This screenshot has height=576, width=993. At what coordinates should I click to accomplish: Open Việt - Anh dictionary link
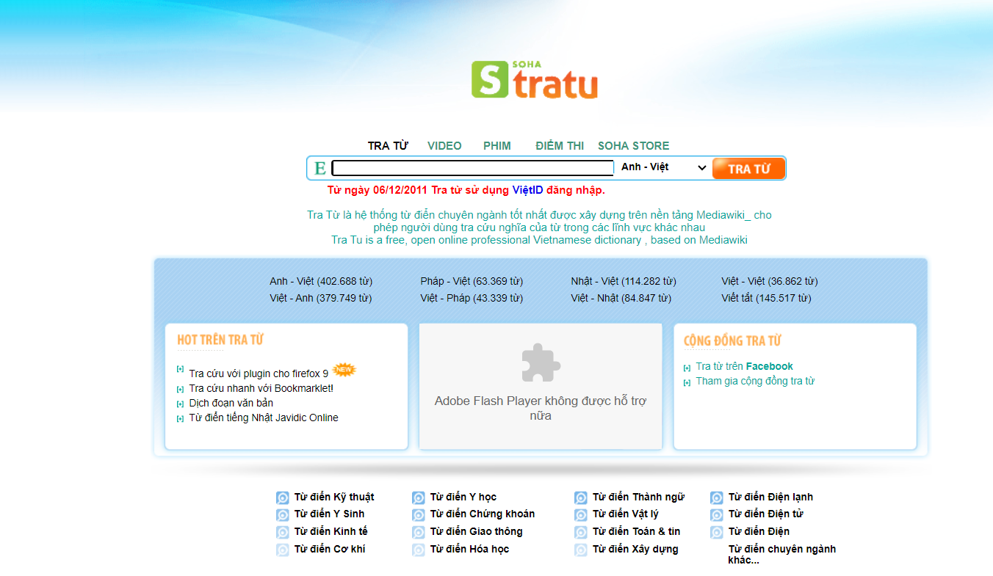pos(321,298)
